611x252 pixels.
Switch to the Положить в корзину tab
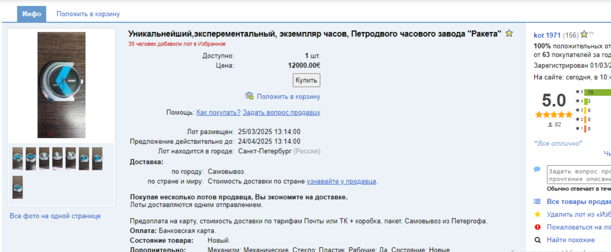[x=88, y=14]
